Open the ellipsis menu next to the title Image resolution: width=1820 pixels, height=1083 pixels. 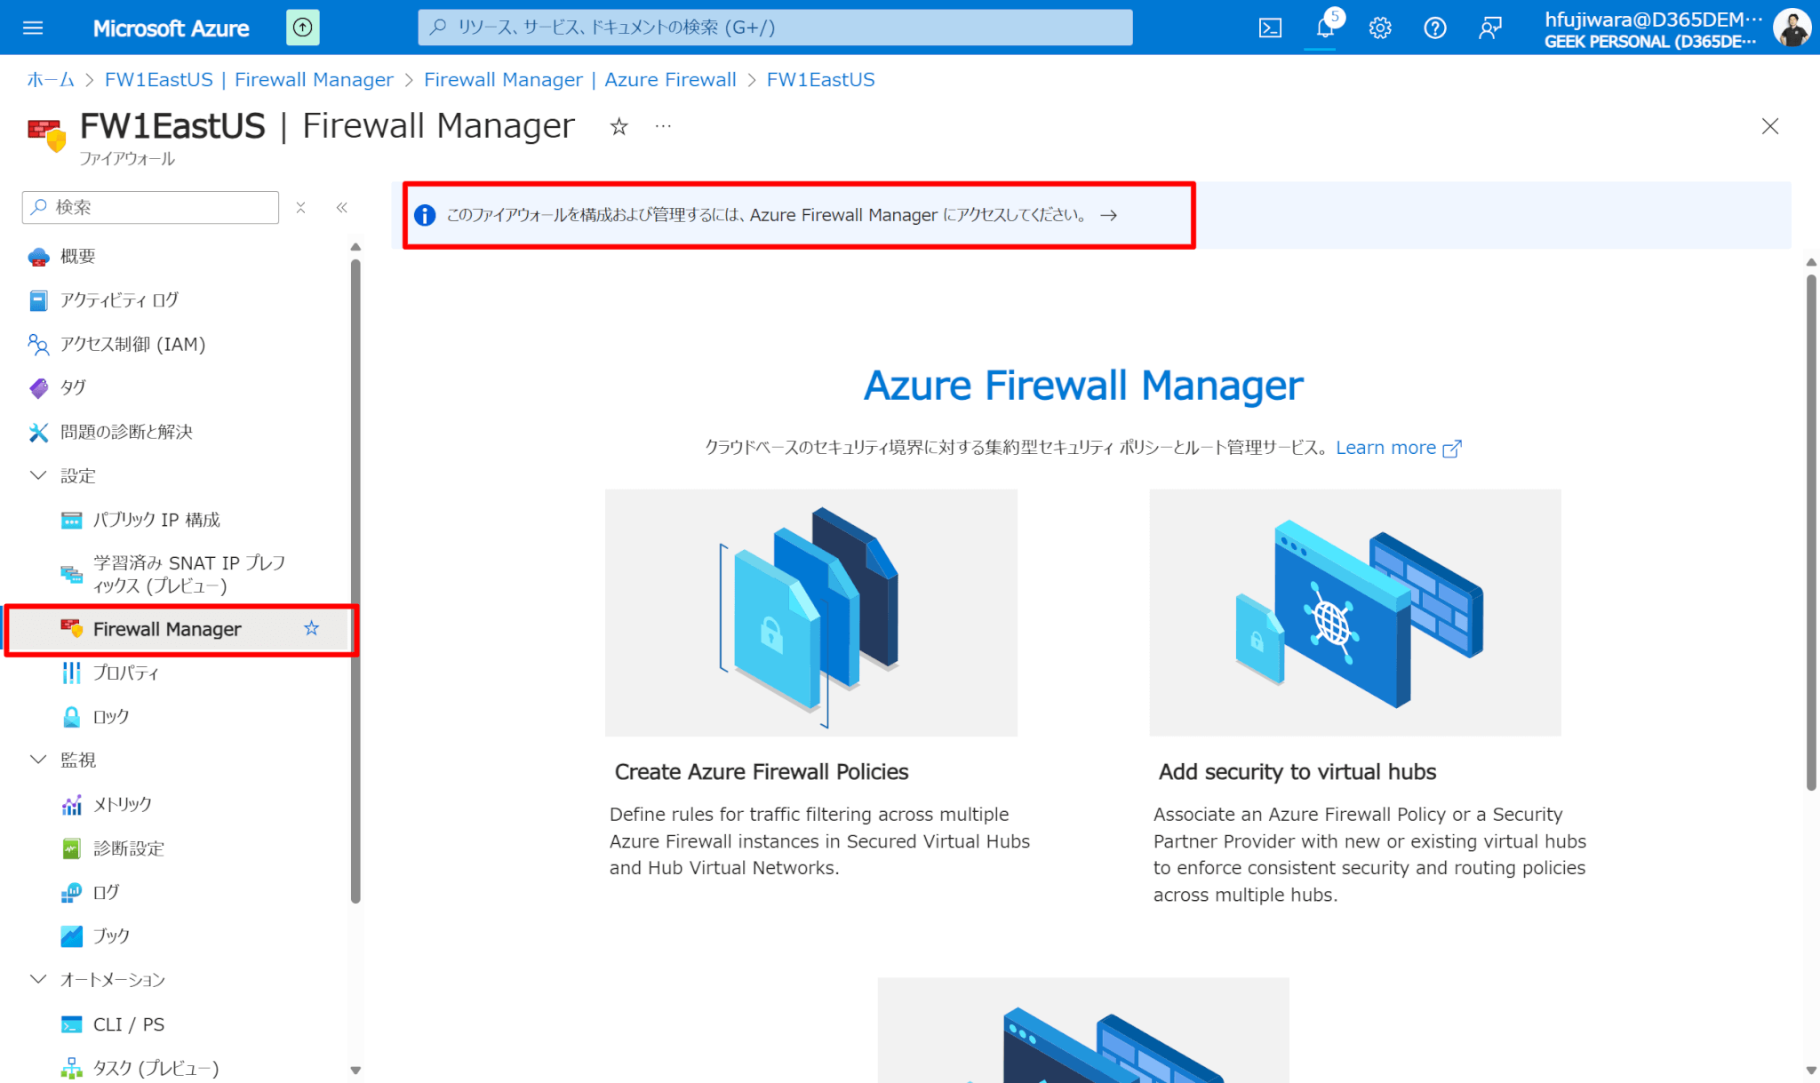point(662,126)
